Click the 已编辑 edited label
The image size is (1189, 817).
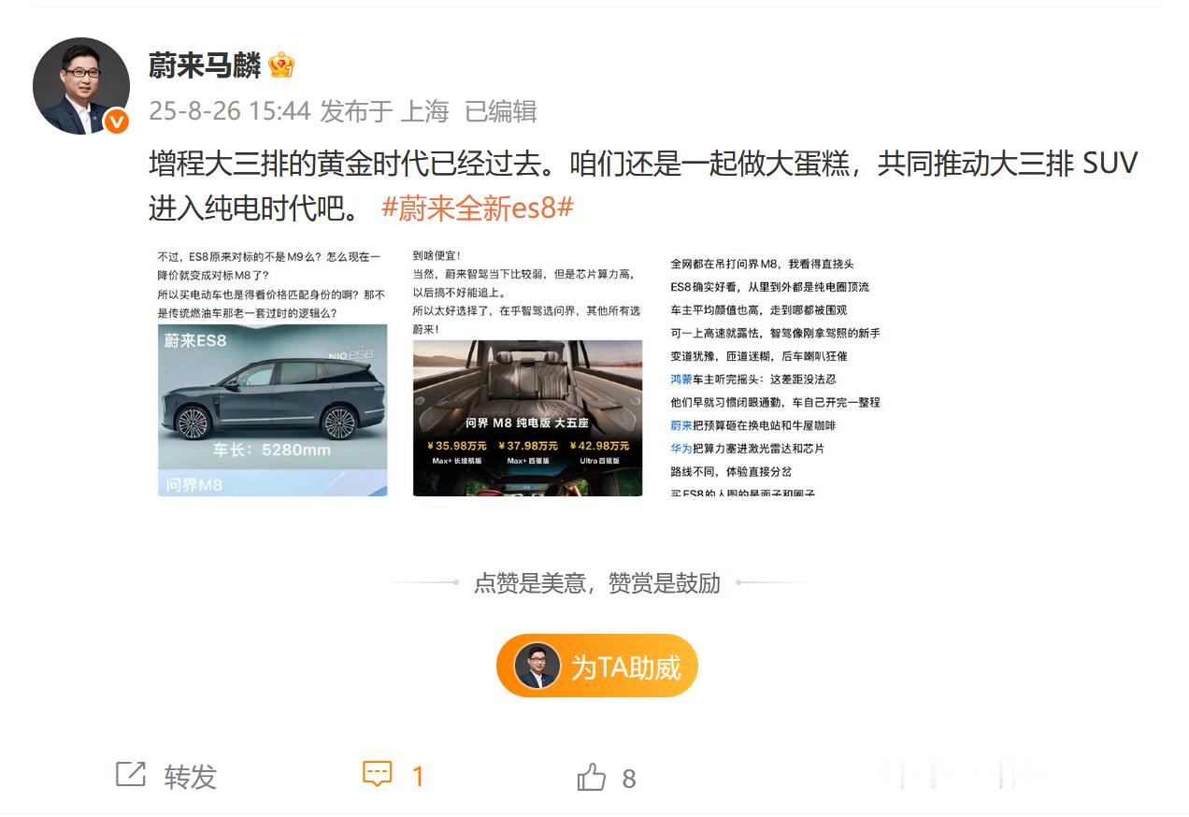tap(501, 111)
